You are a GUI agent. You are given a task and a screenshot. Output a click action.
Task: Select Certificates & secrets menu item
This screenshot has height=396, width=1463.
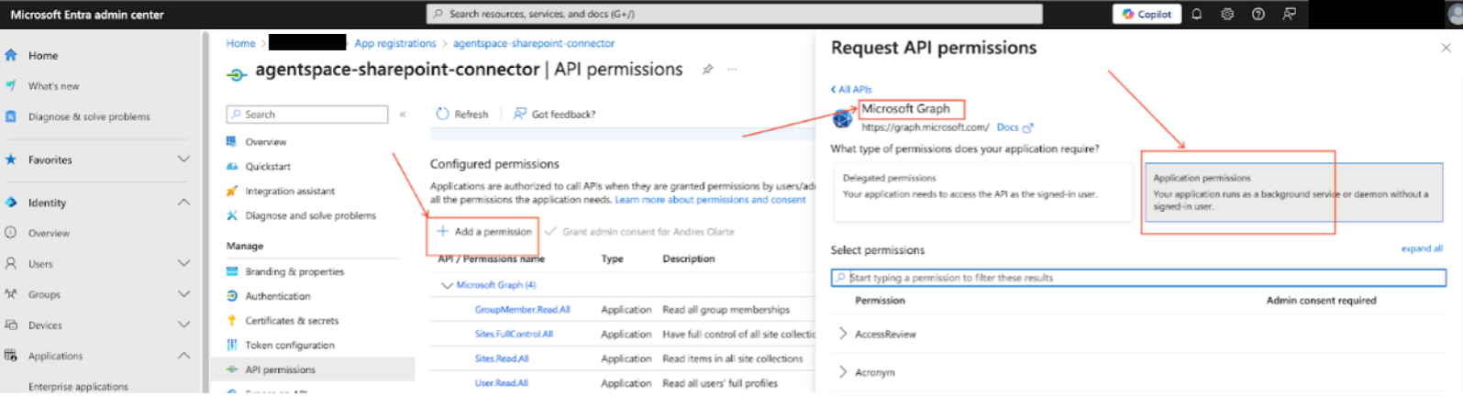[x=291, y=321]
